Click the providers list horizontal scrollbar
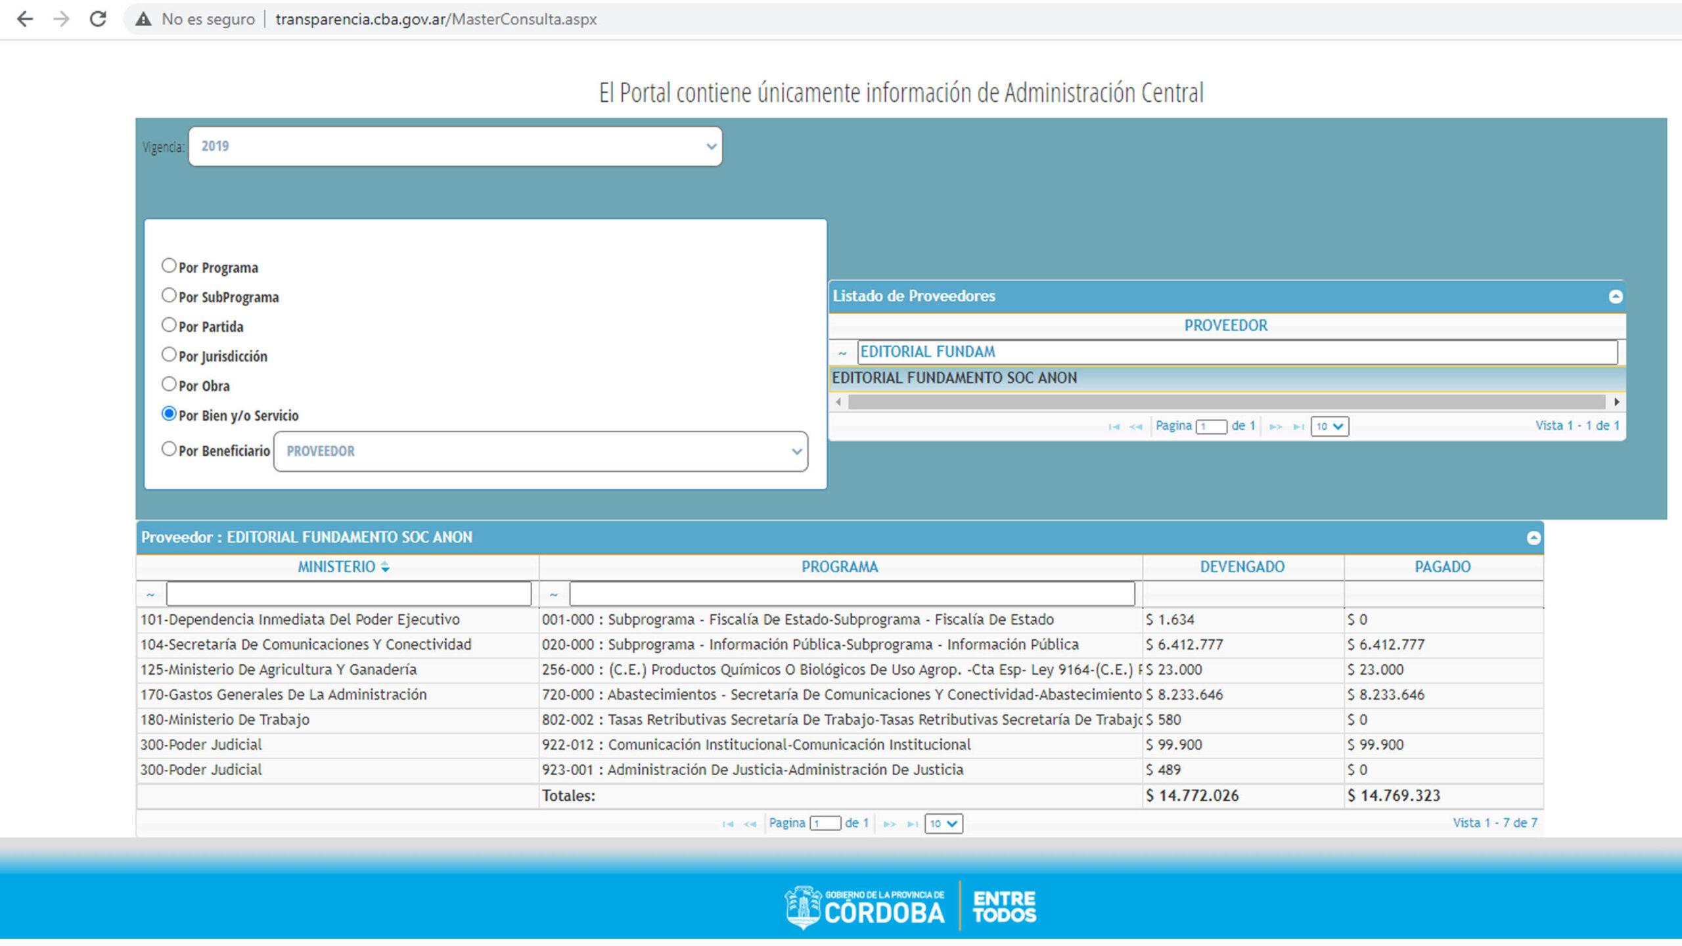 coord(1226,401)
